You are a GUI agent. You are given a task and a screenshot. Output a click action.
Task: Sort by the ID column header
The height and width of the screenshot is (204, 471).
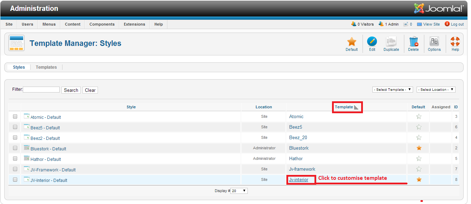456,107
